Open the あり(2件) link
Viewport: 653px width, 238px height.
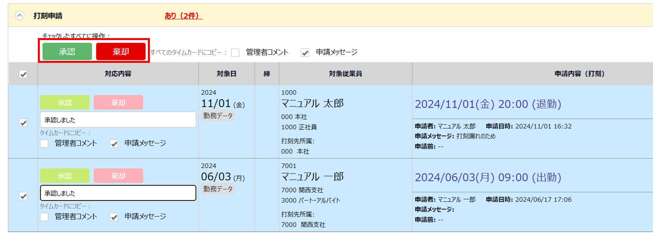(x=183, y=16)
